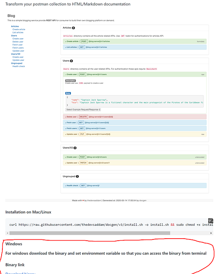
Task: Click the Description label in Create user
Action: coord(70,81)
